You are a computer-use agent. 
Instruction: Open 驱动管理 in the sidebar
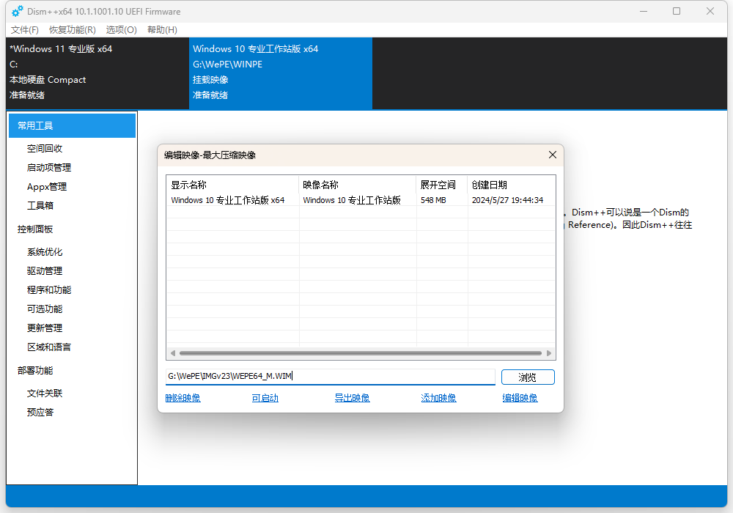[x=45, y=270]
